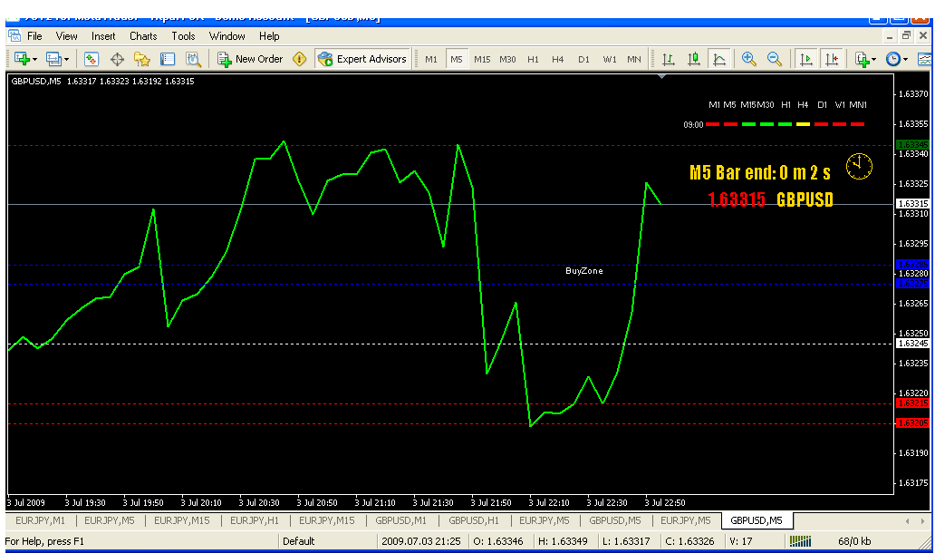The width and height of the screenshot is (935, 553).
Task: Show the Navigator folder-star icon
Action: click(x=142, y=59)
